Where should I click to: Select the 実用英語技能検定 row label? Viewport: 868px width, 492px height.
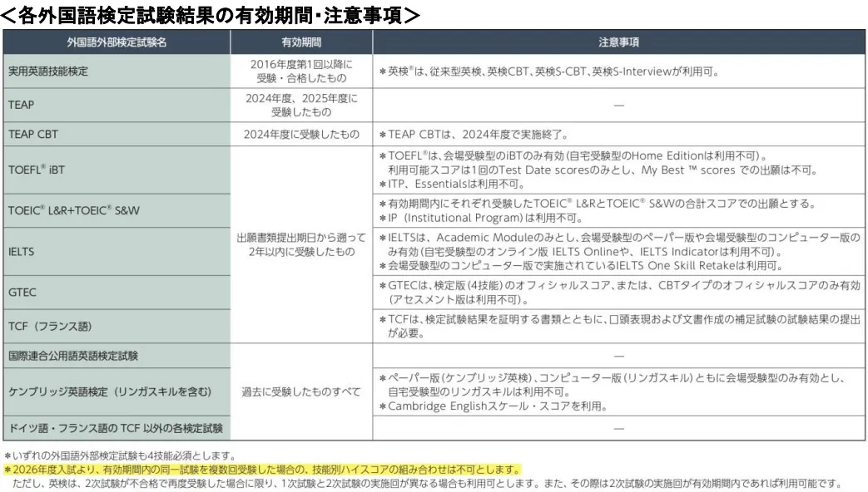pyautogui.click(x=47, y=71)
